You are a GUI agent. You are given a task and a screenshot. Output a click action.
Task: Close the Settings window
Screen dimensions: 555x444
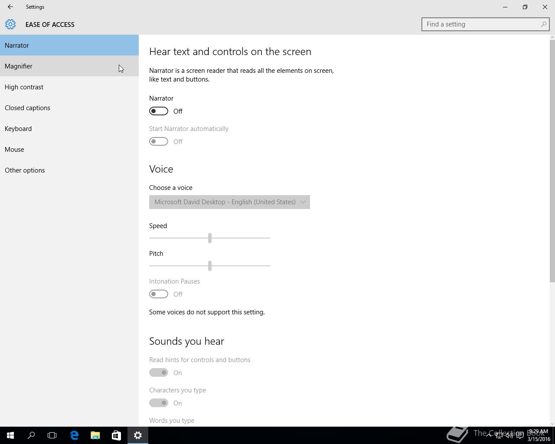545,7
